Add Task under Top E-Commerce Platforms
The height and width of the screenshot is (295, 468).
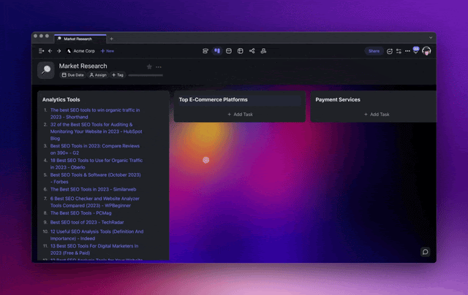click(x=240, y=114)
